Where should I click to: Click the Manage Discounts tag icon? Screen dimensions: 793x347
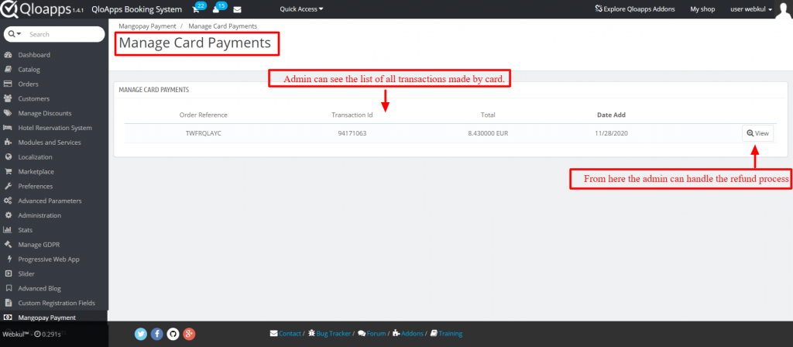(x=8, y=113)
